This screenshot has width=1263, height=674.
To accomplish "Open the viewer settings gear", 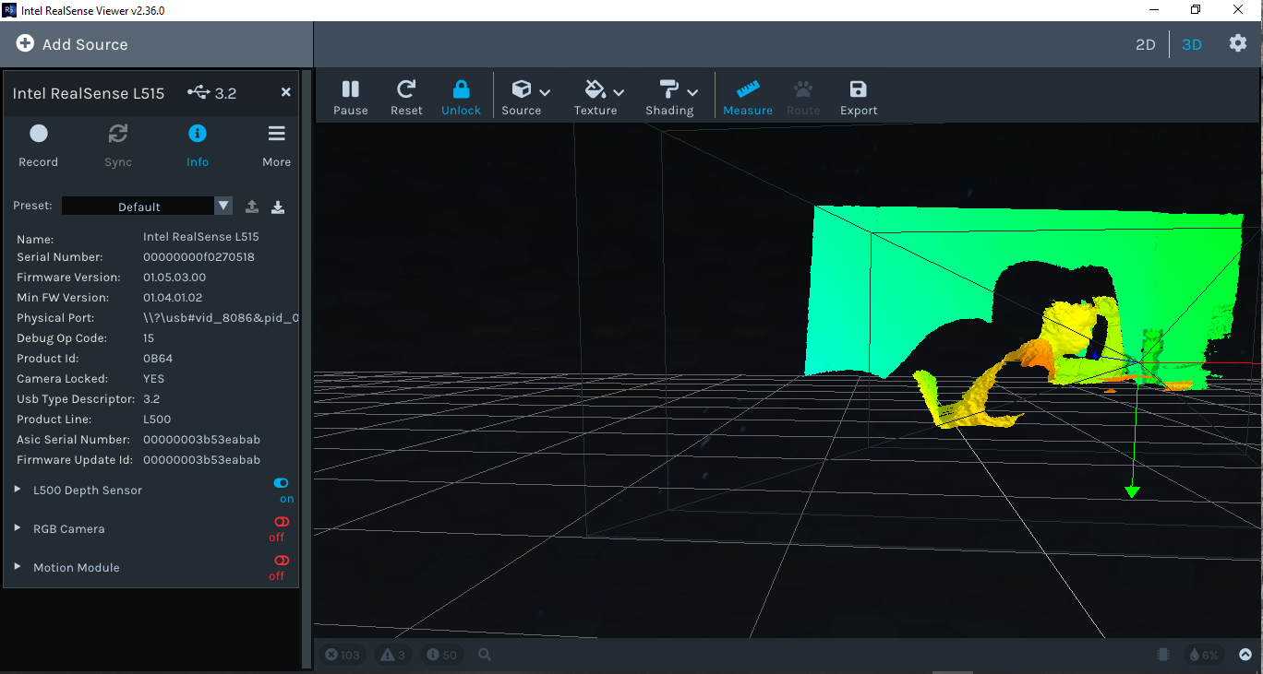I will click(x=1237, y=43).
